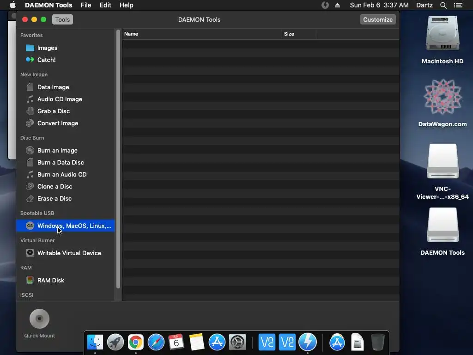Click the Burn a Data Disc icon
473x355 pixels.
pos(30,162)
